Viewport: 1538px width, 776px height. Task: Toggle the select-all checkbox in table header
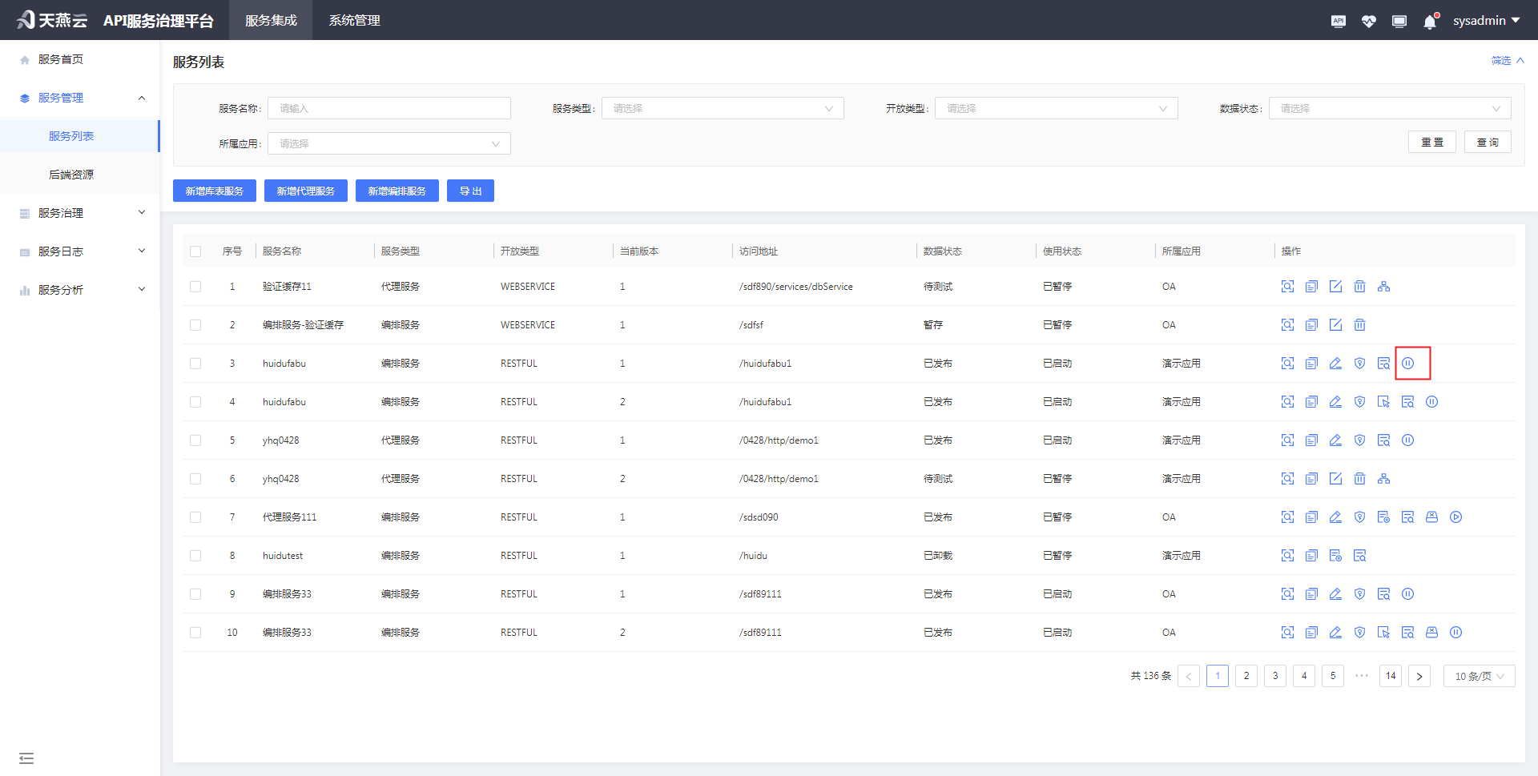pos(195,251)
